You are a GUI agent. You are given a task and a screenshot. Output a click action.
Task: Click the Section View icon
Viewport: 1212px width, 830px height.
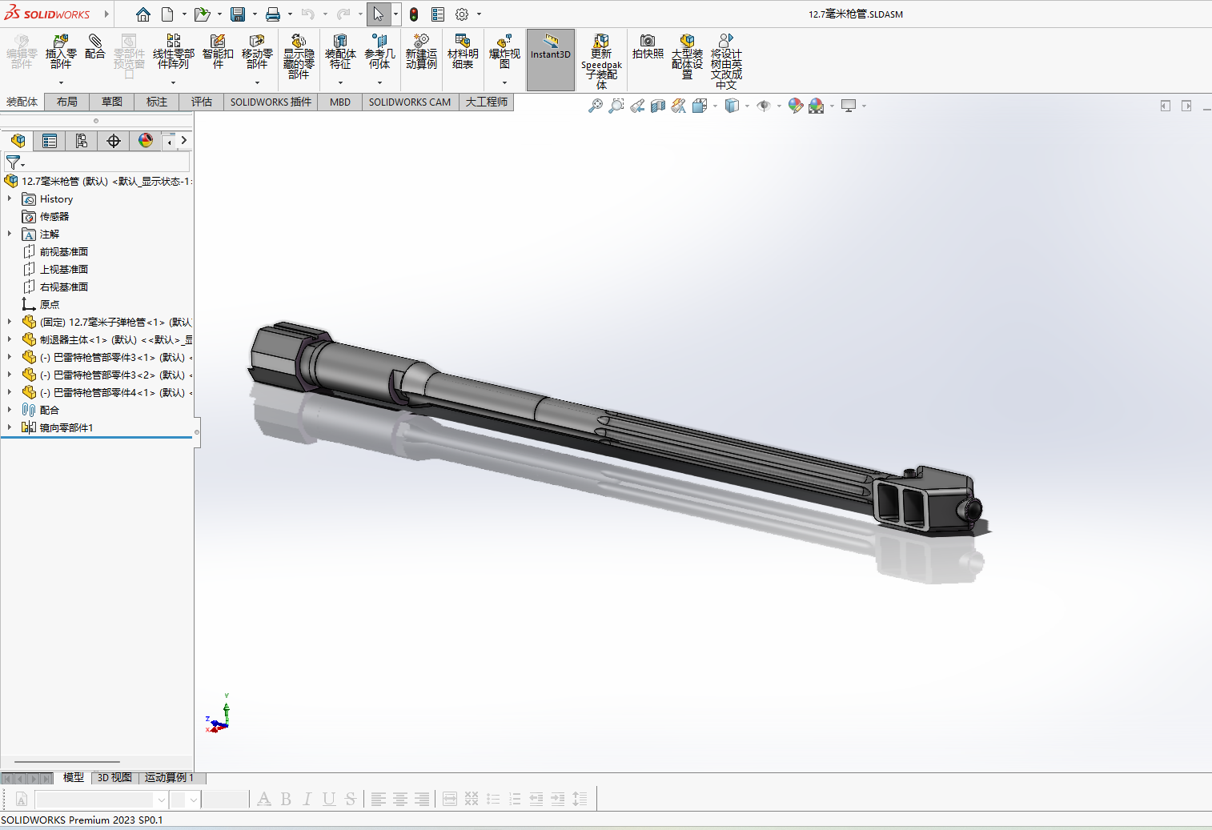pos(657,106)
